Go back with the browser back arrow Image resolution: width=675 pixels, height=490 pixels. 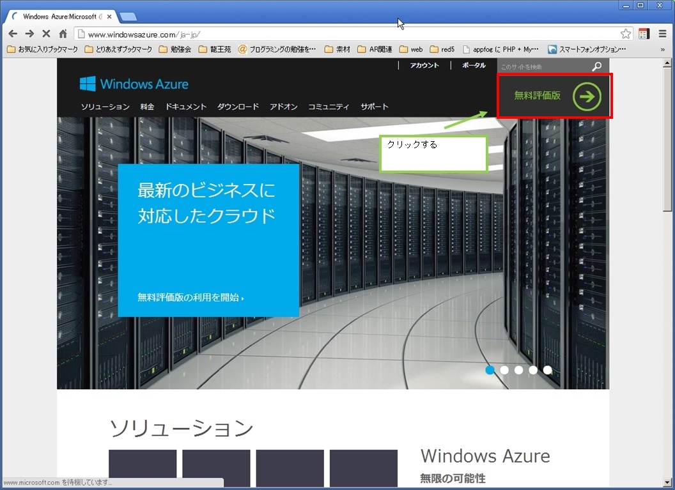click(x=13, y=34)
